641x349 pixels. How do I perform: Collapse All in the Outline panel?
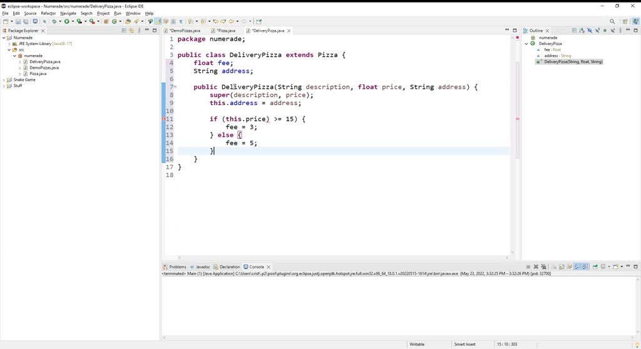coord(574,31)
